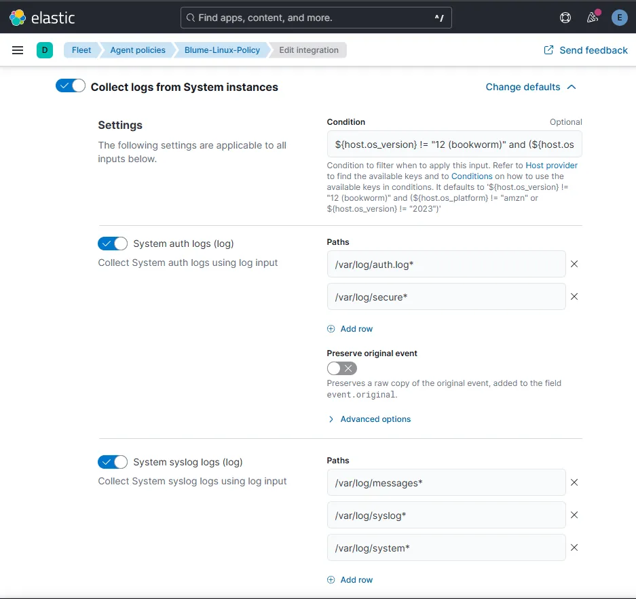Open the newsfeed notifications icon

click(x=593, y=18)
